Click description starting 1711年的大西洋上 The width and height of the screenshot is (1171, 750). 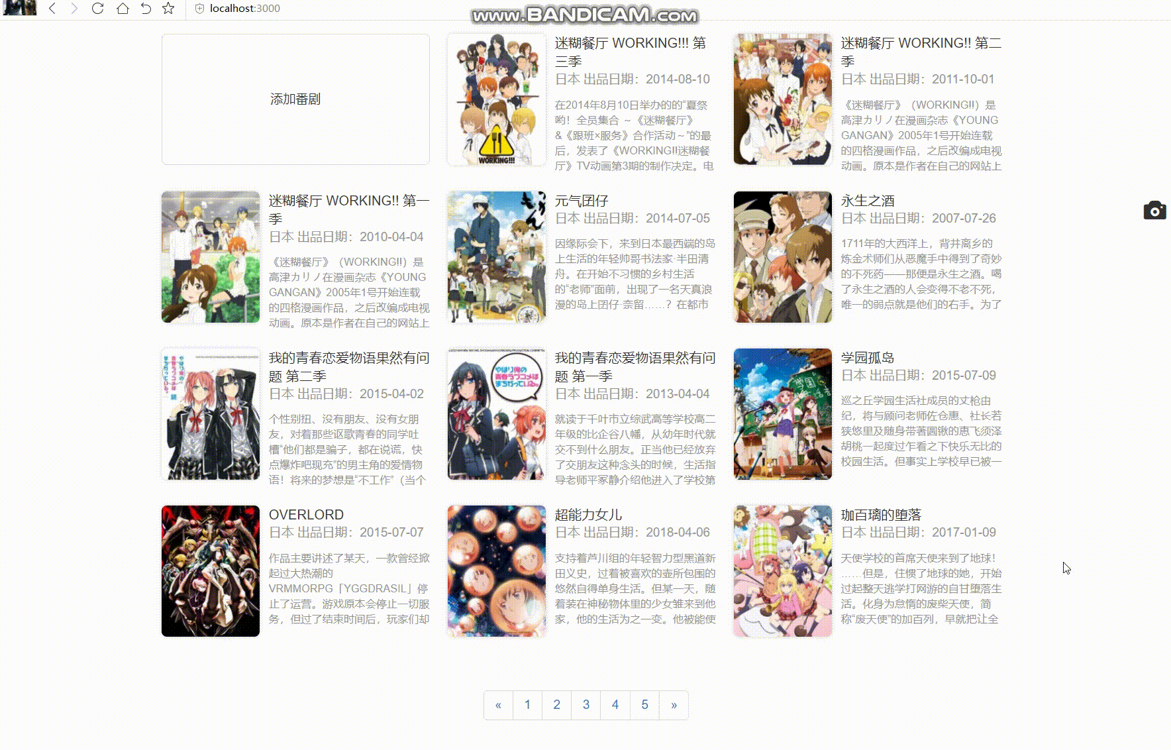(921, 274)
